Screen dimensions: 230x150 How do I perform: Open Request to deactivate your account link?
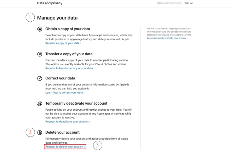pyautogui.click(x=68, y=122)
